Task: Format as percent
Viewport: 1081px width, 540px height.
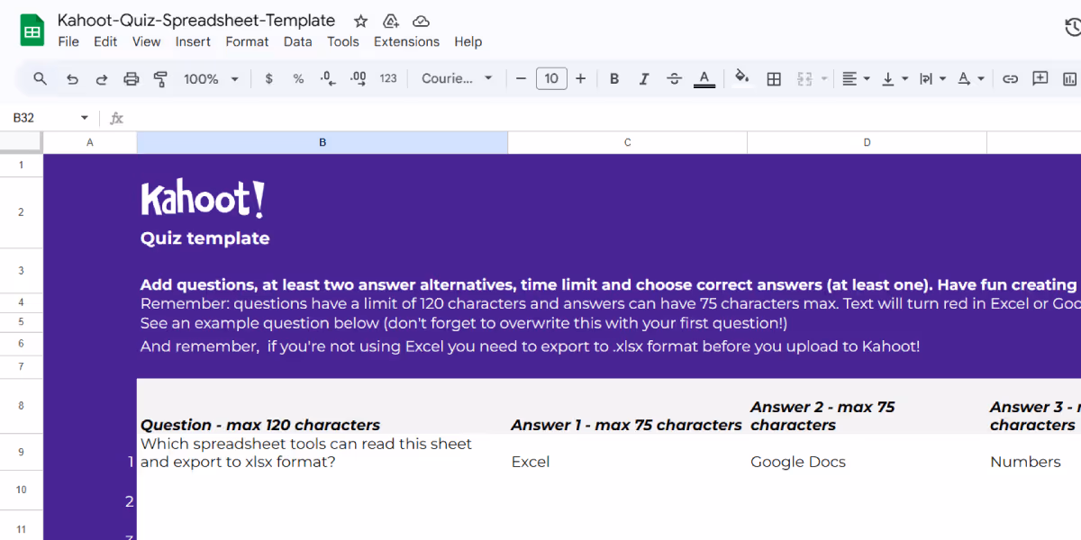Action: point(298,79)
